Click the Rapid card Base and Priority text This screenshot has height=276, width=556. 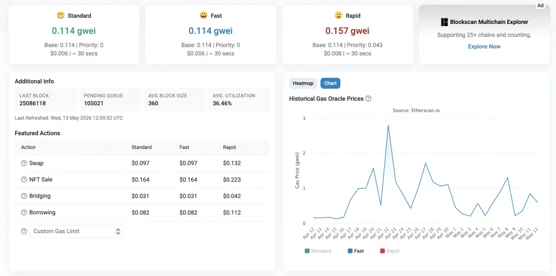[x=348, y=45]
